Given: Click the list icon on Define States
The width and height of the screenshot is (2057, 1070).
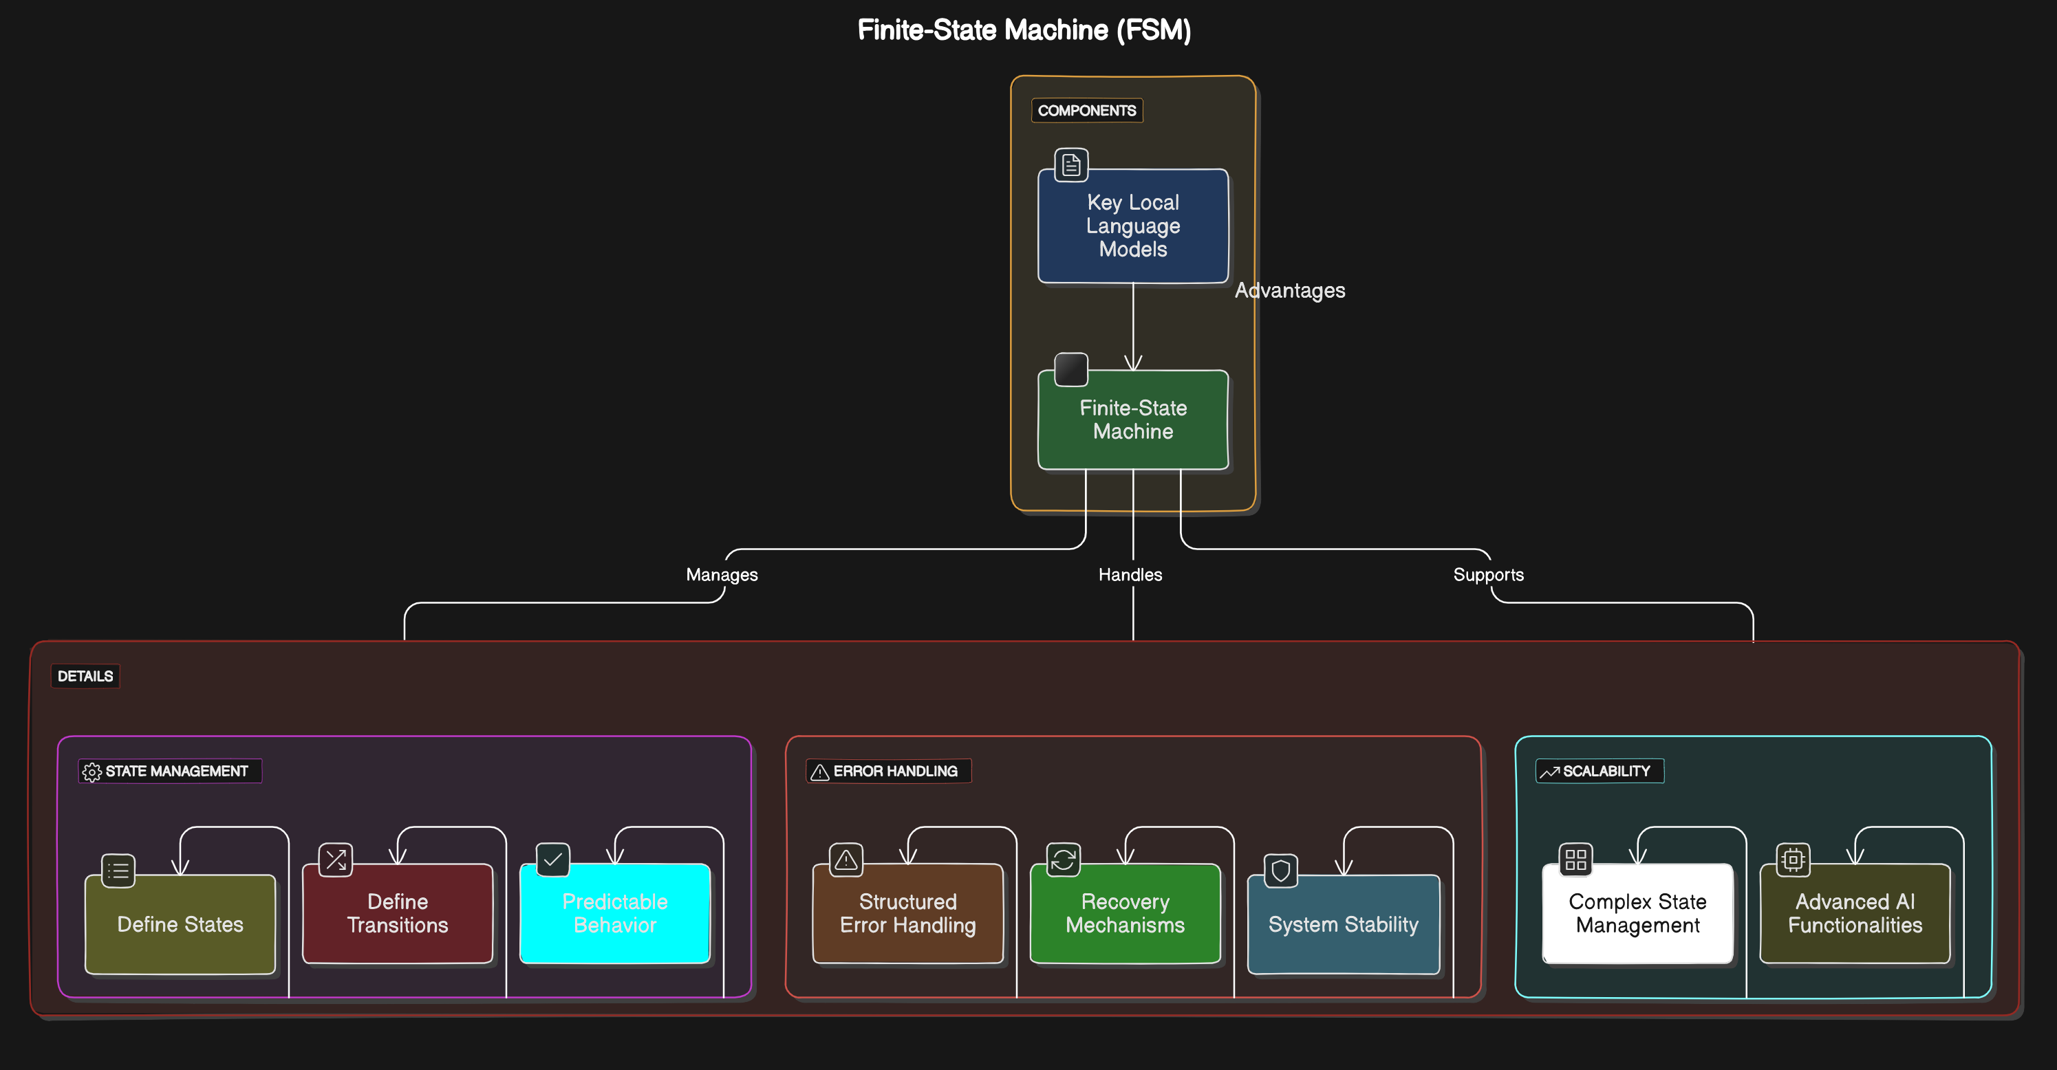Looking at the screenshot, I should click(x=118, y=871).
